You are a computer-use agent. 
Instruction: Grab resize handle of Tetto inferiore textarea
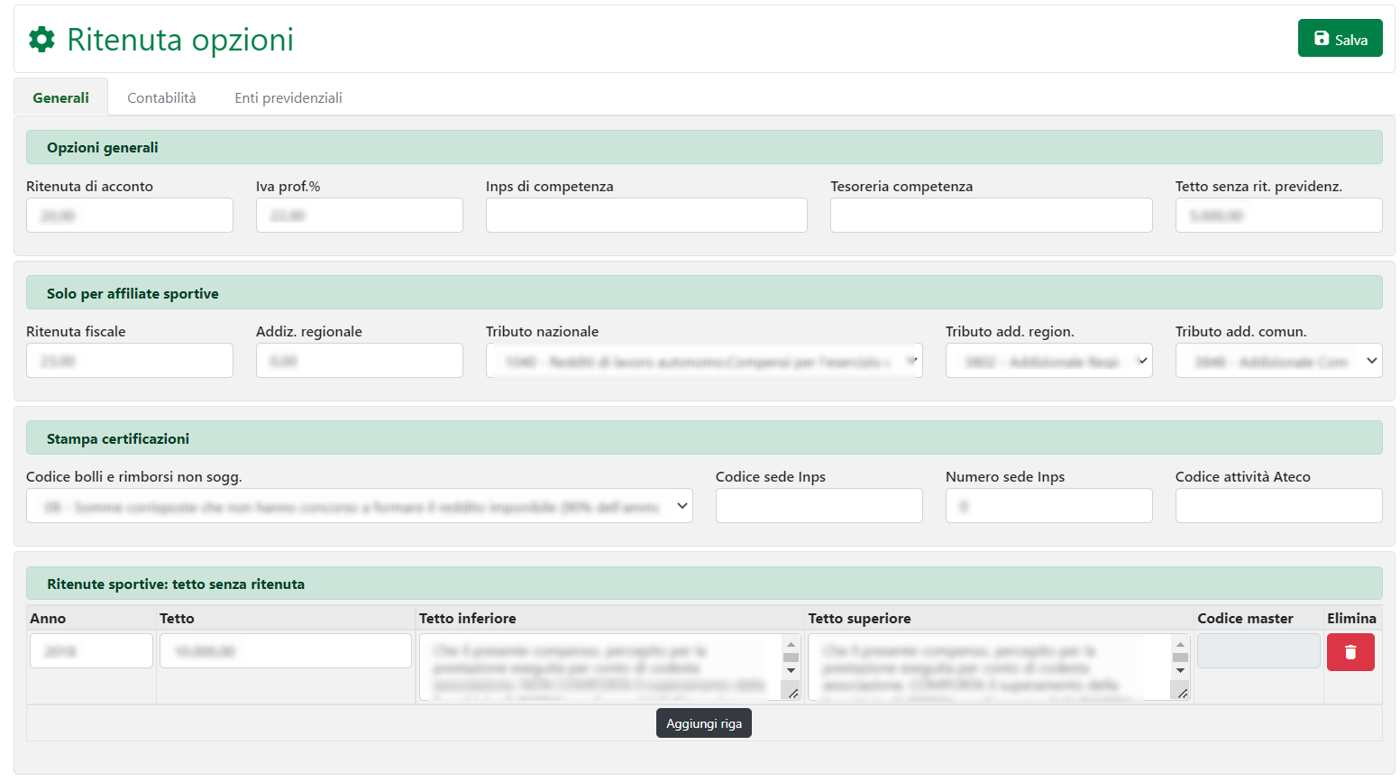point(792,693)
